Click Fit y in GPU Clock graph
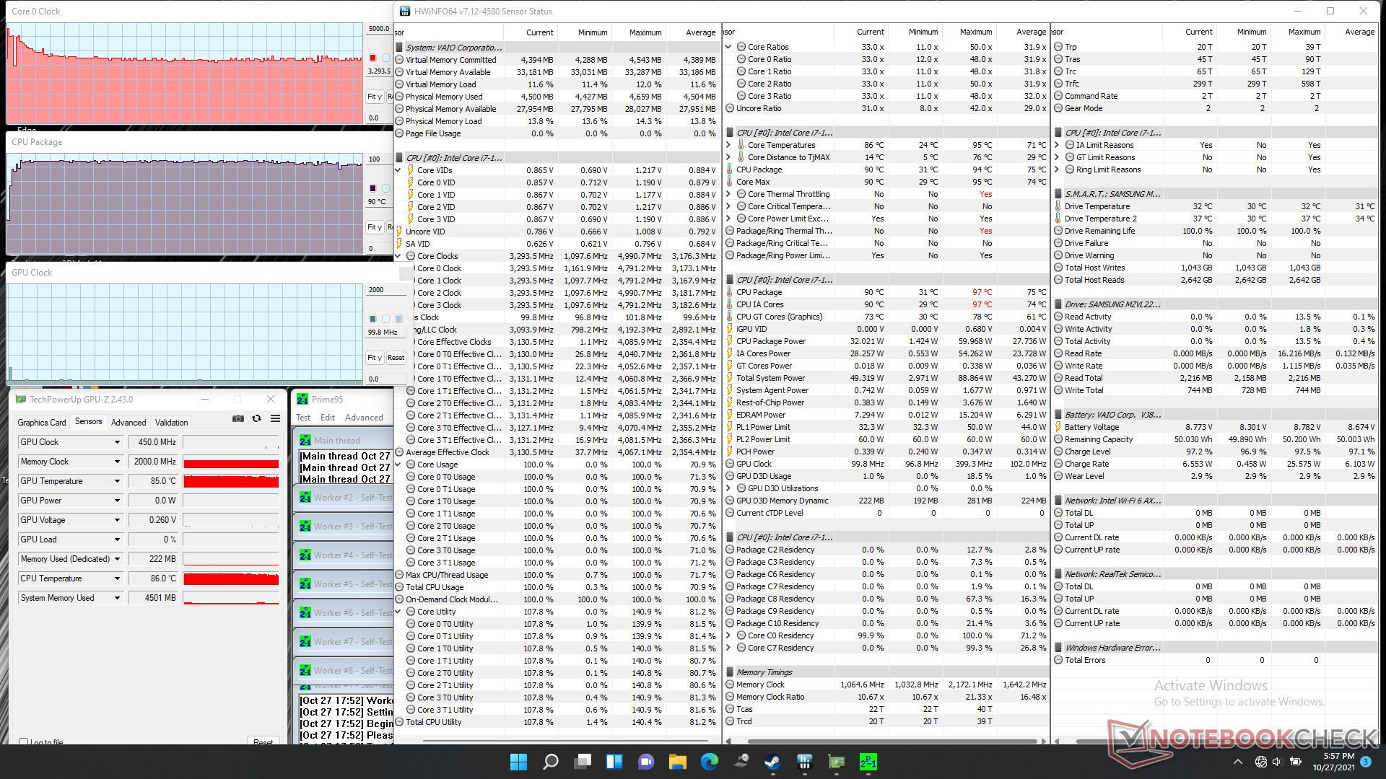The height and width of the screenshot is (779, 1386). (375, 358)
